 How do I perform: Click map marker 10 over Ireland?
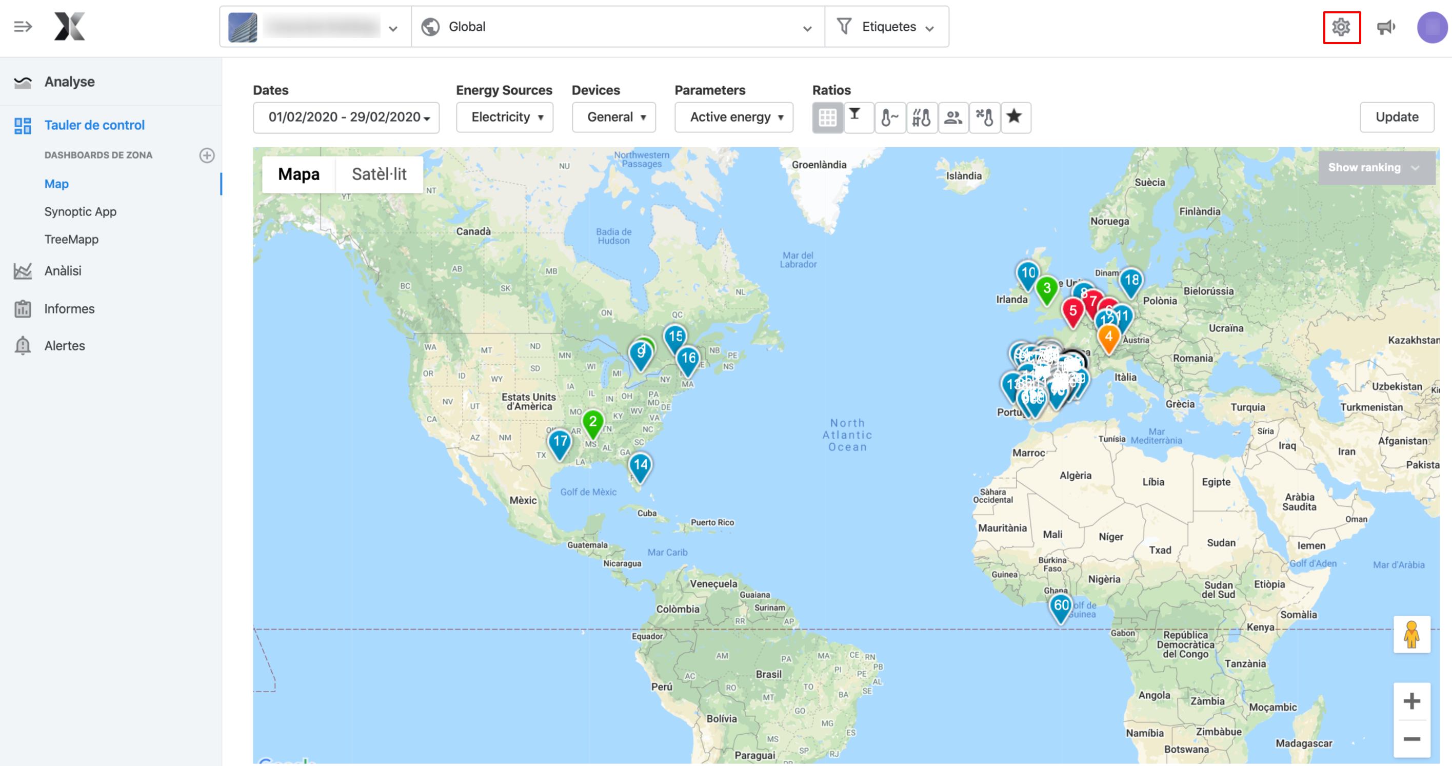1028,275
